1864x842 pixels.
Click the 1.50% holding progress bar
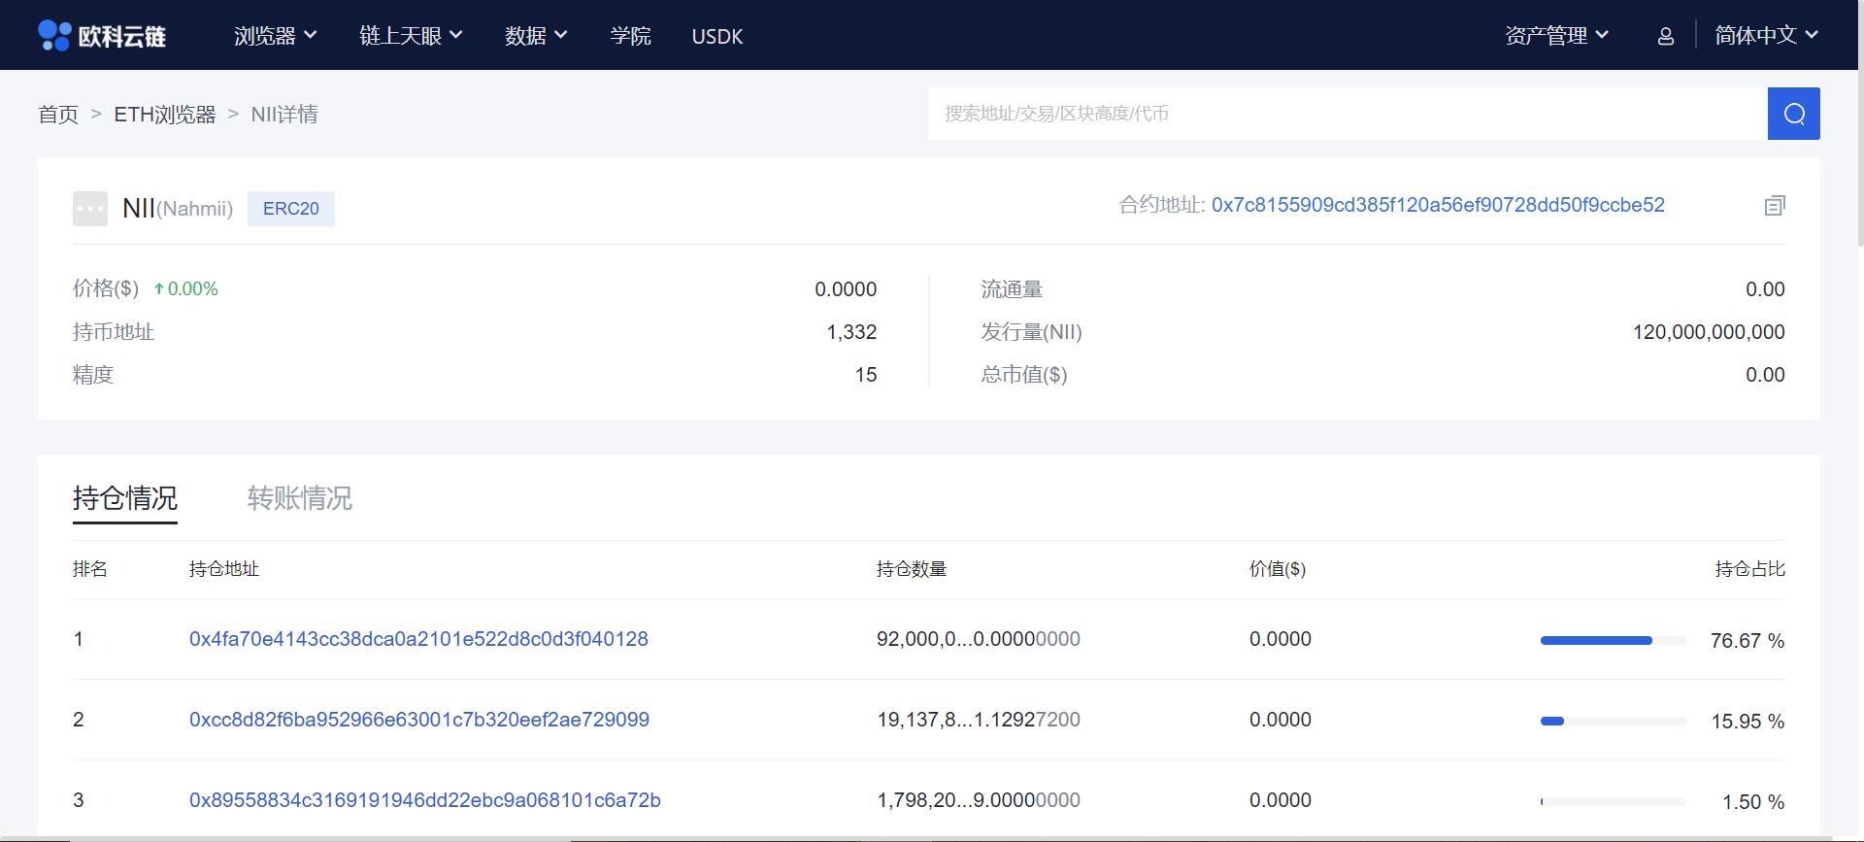coord(1614,802)
